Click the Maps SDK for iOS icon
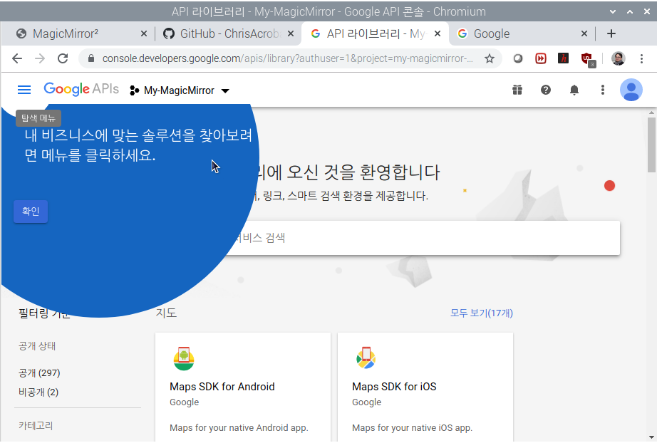Viewport: 657px width, 443px height. [366, 358]
